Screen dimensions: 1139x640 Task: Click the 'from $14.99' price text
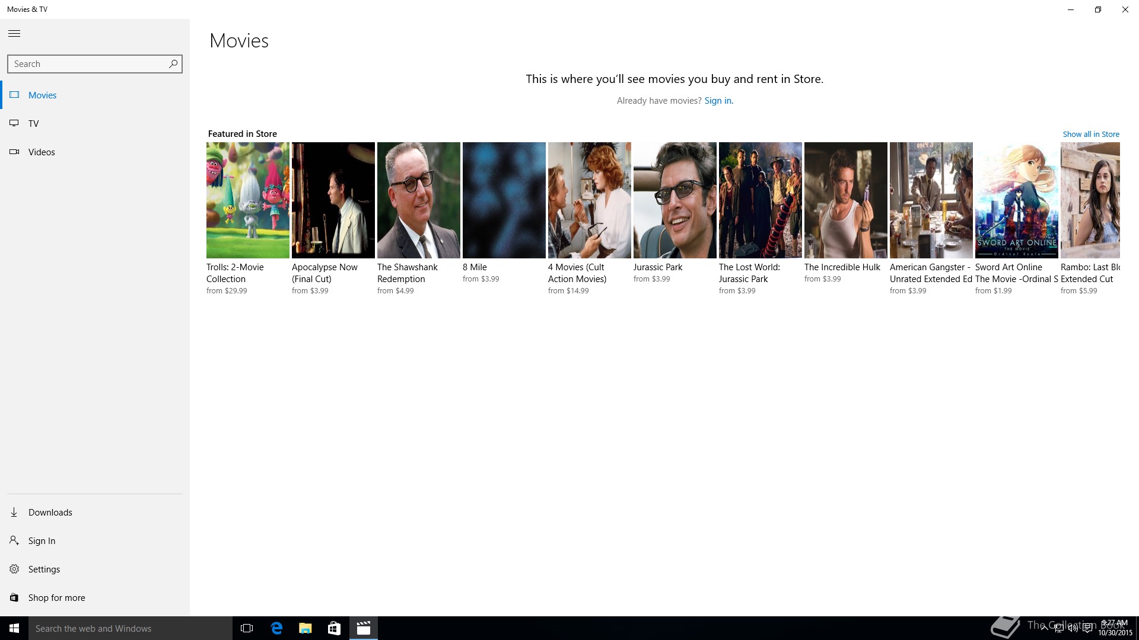568,291
